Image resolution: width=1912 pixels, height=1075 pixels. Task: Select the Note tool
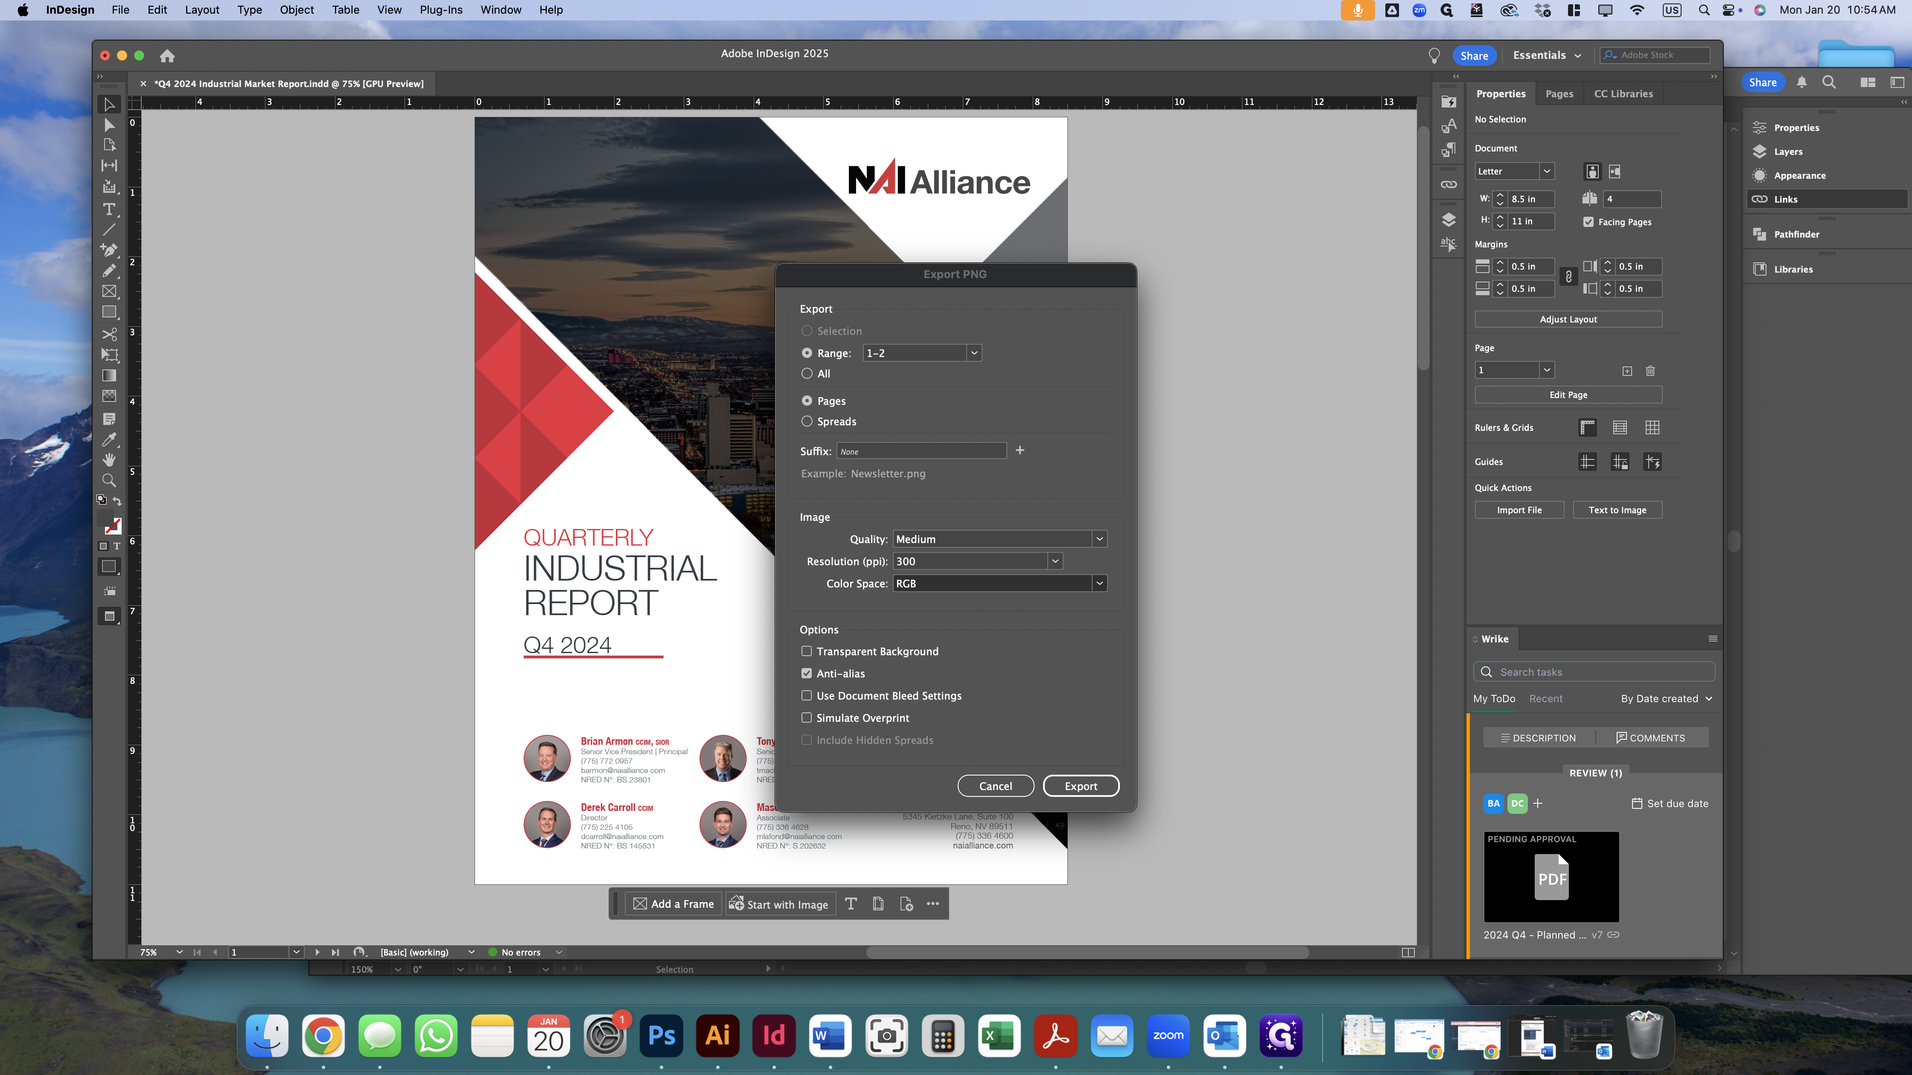pyautogui.click(x=109, y=419)
